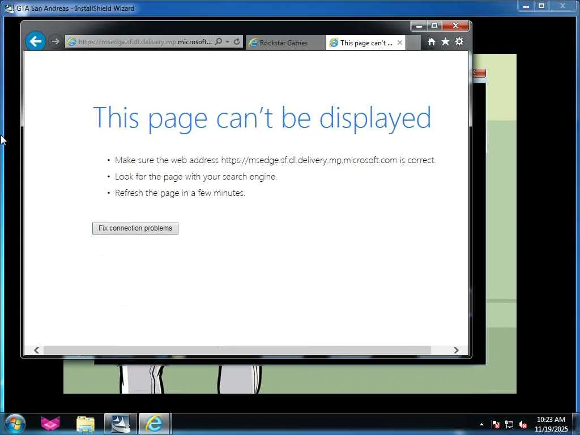Click the forward navigation arrow
580x435 pixels.
(55, 41)
